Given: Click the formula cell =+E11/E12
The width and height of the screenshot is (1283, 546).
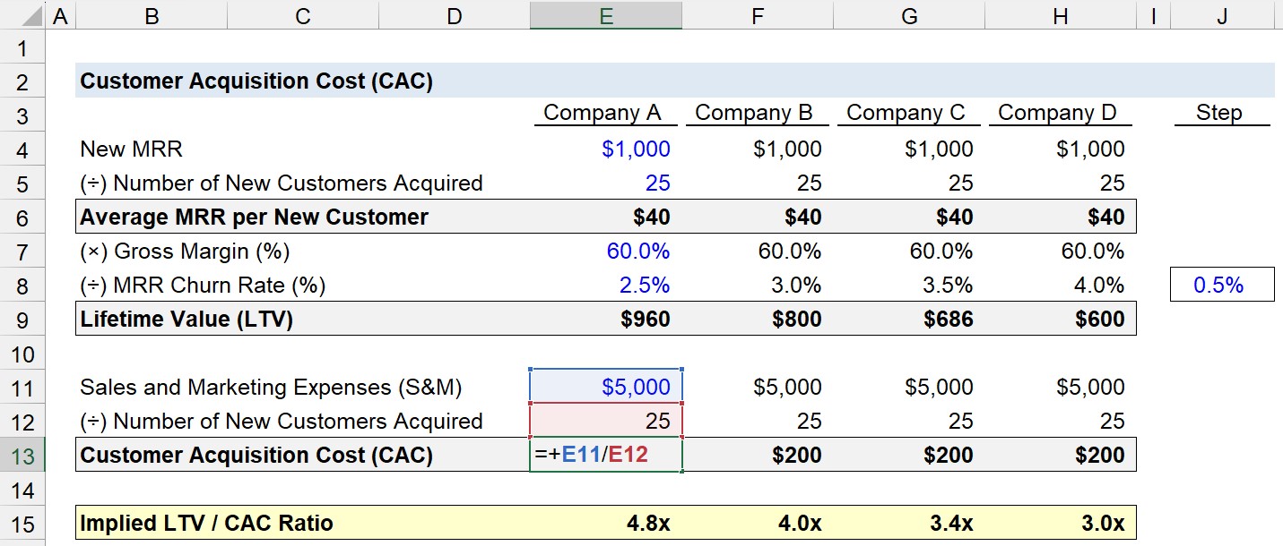Looking at the screenshot, I should 606,456.
